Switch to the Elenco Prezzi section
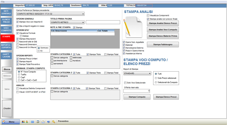 (x=6, y=21)
